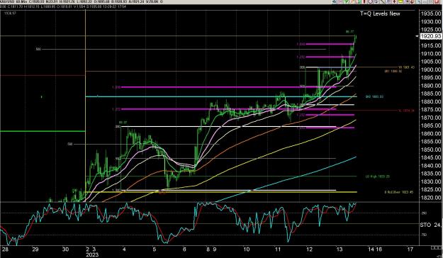443x258 pixels.
Task: Click the yellow toolbar icon at top
Action: (x=400, y=1)
